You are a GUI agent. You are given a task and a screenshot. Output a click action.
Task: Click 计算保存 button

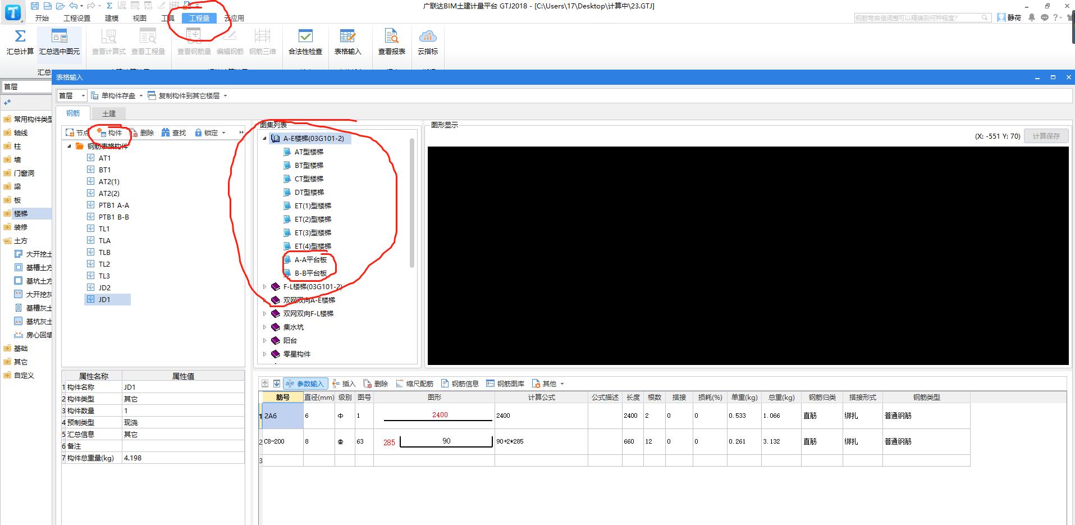click(1046, 136)
